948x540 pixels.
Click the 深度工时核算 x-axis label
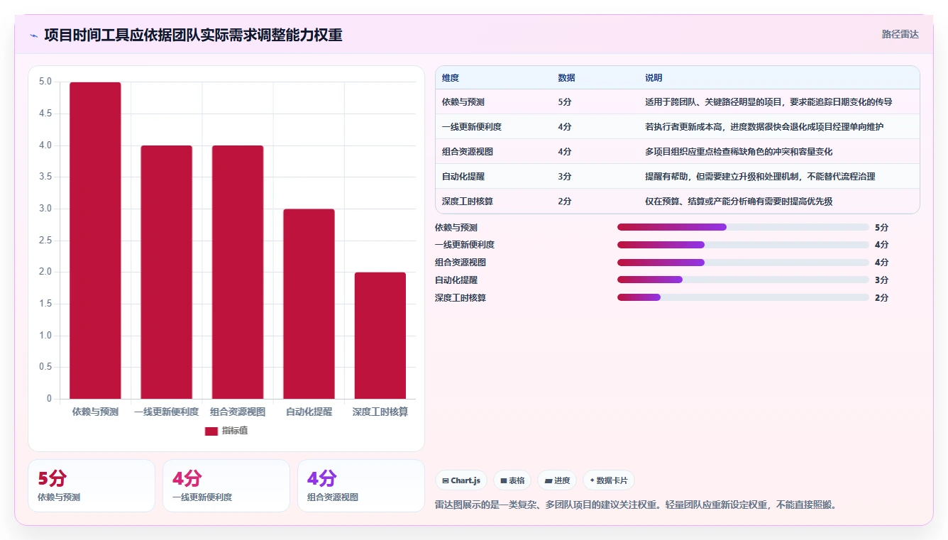[x=380, y=412]
